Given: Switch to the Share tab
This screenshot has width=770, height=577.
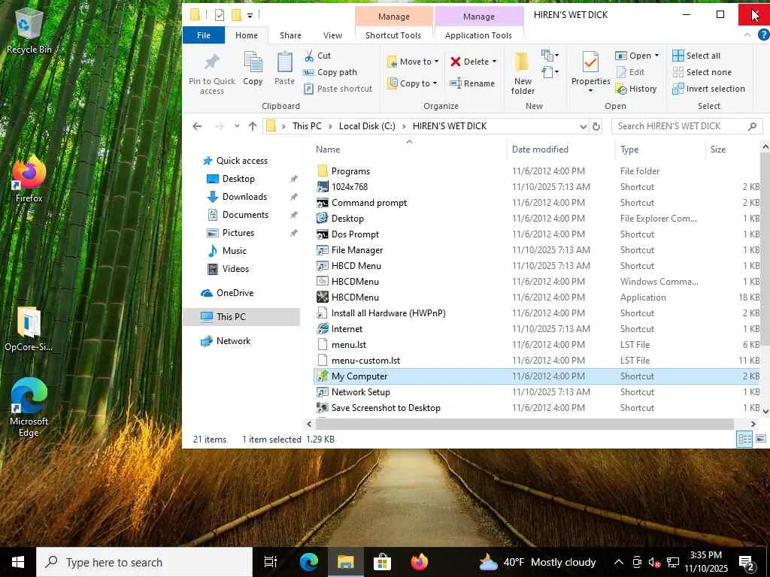Looking at the screenshot, I should [x=290, y=35].
